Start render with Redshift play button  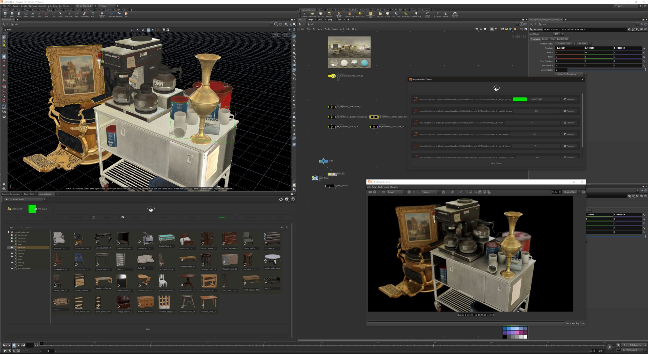(x=375, y=192)
